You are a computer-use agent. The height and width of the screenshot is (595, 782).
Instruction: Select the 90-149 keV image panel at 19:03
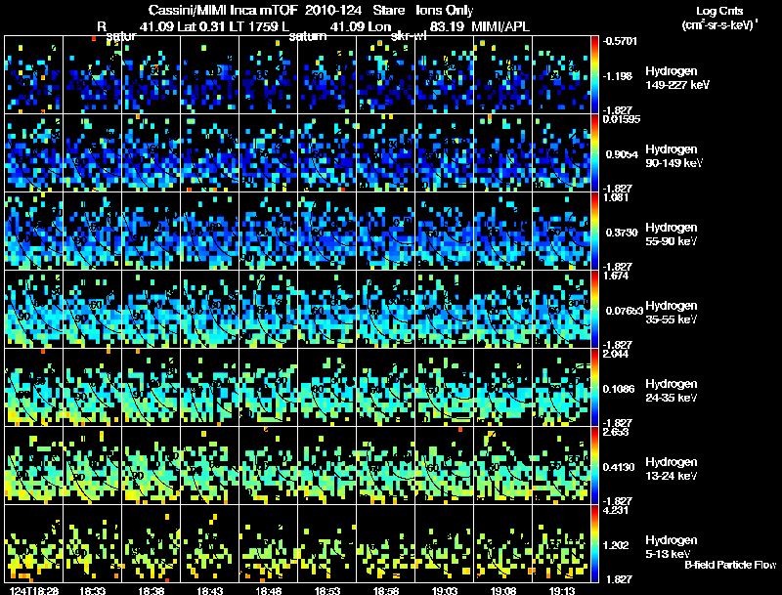(x=445, y=153)
